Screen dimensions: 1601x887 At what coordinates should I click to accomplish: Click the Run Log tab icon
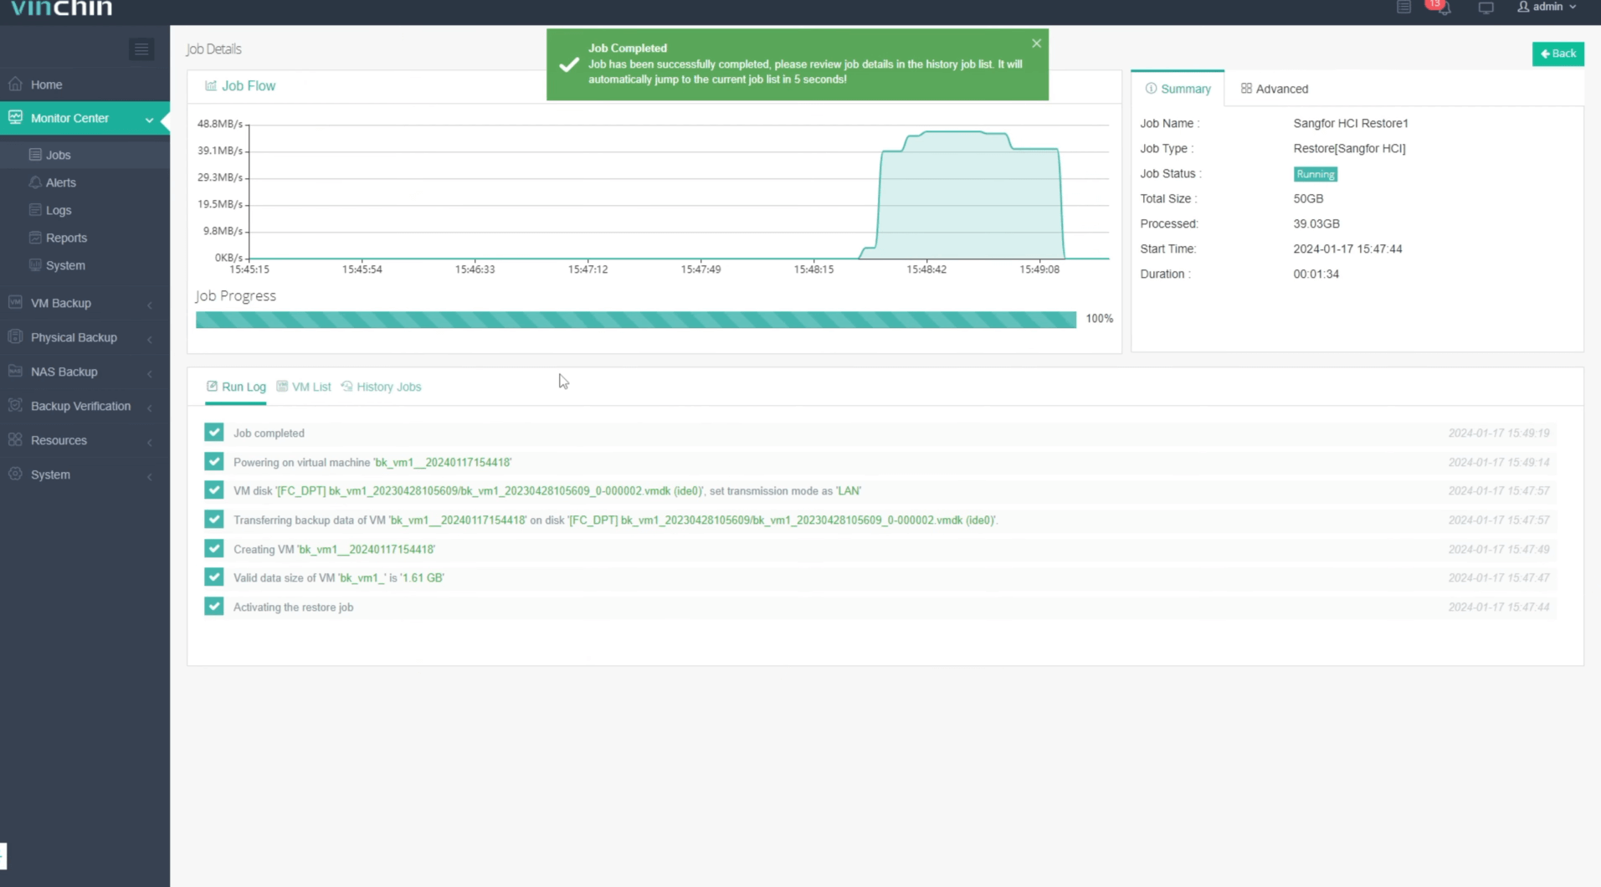[212, 386]
